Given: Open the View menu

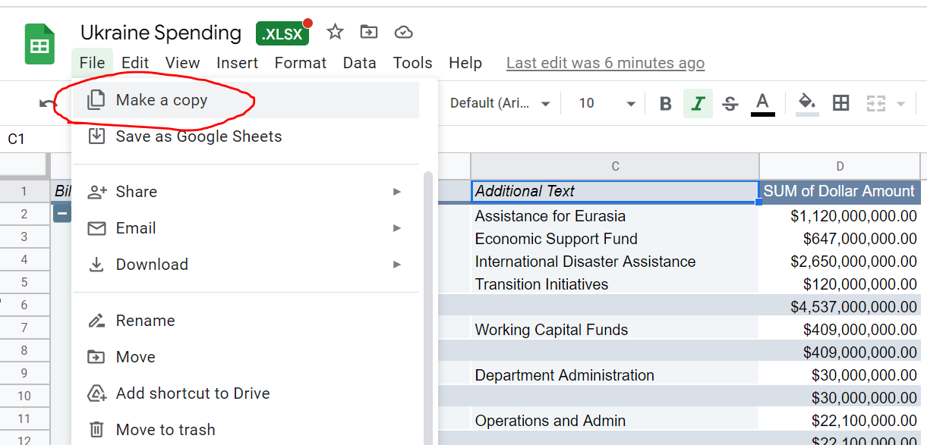Looking at the screenshot, I should coord(182,63).
